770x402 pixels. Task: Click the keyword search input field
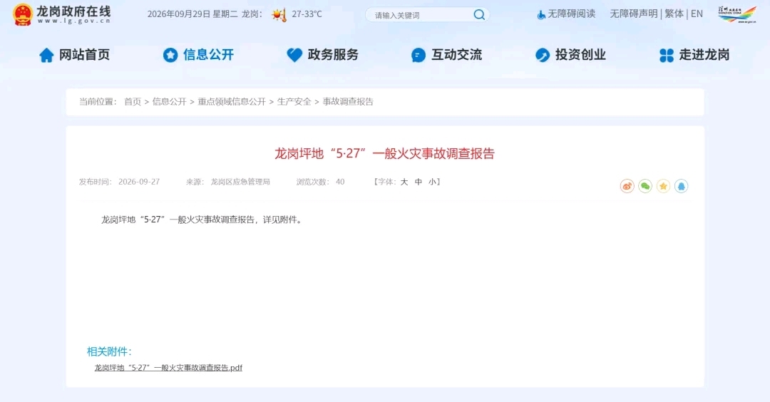[421, 15]
